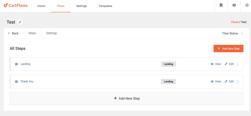Grab the drag handle of Thank You step
Screen dimensions: 251x116
pyautogui.click(x=16, y=82)
